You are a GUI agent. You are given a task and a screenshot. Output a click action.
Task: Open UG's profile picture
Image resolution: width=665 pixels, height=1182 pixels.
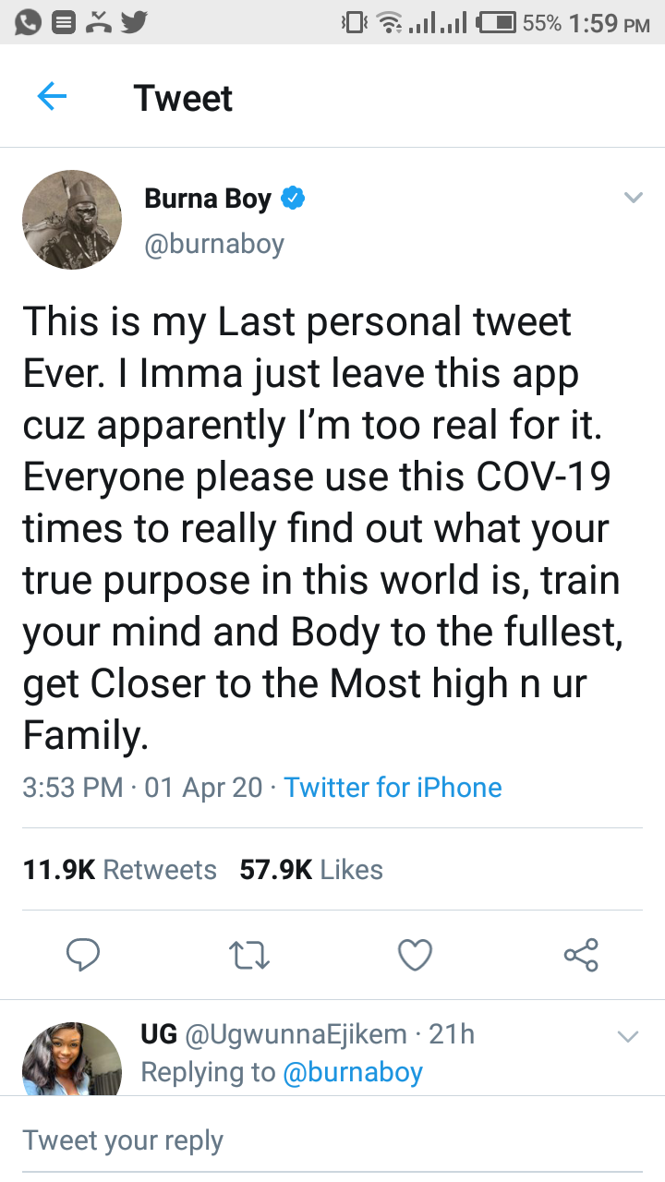click(72, 1058)
